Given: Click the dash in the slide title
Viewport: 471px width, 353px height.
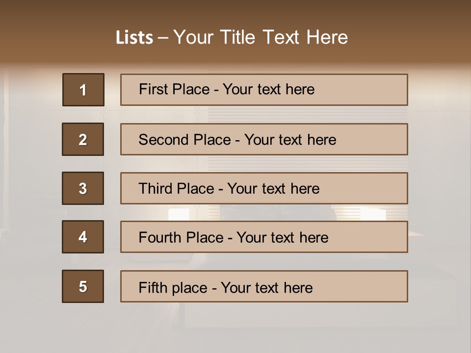Looking at the screenshot, I should tap(163, 38).
